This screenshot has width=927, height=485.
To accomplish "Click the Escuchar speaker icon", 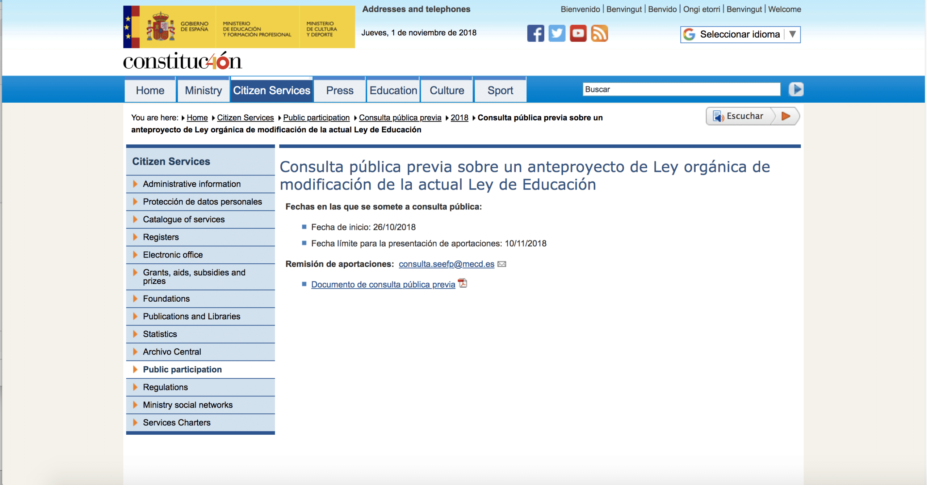I will tap(718, 116).
